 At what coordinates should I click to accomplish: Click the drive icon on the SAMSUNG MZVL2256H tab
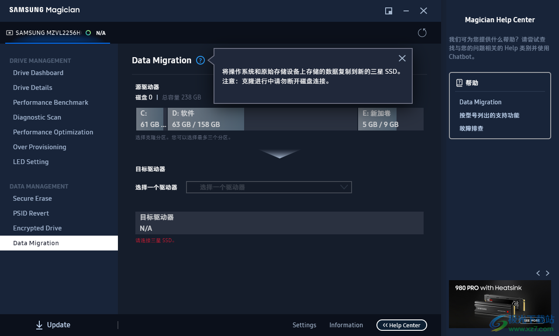[x=9, y=32]
